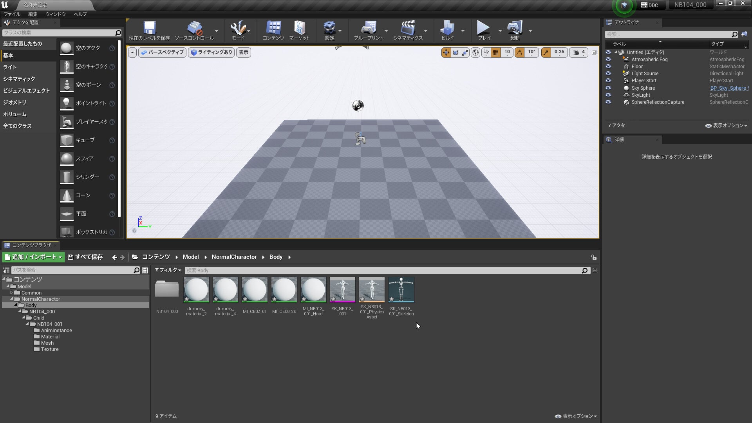752x423 pixels.
Task: Open the File menu
Action: click(x=12, y=14)
